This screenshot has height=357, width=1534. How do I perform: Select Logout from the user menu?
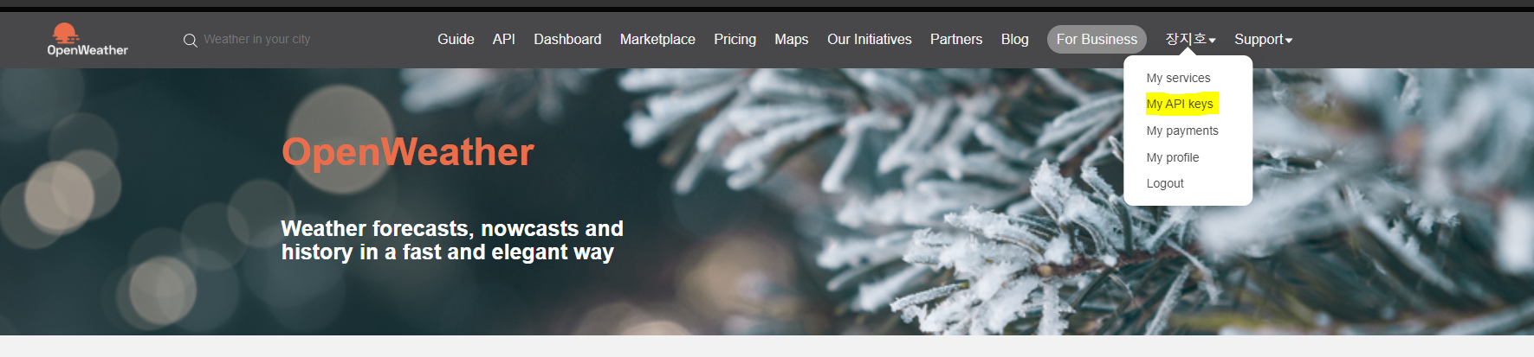tap(1165, 183)
